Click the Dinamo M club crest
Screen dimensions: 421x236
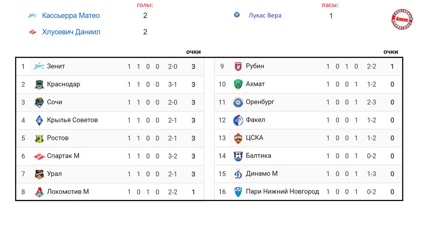(x=238, y=174)
